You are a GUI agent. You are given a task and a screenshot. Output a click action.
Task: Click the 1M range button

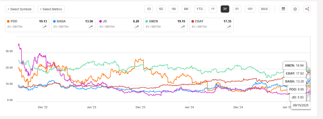pyautogui.click(x=173, y=9)
